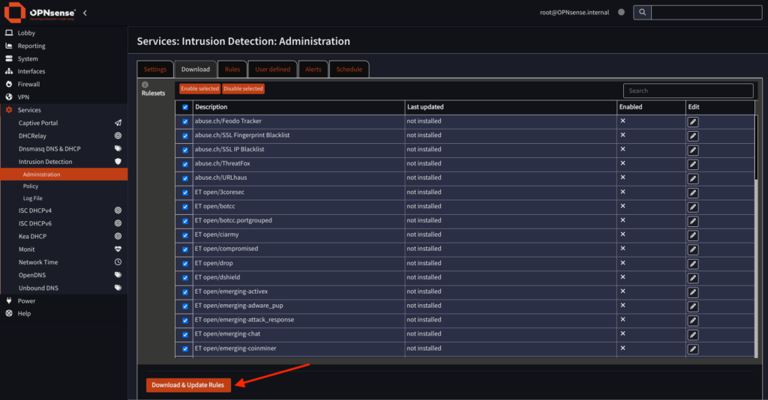Uncheck abuse.ch/ThreatFox checkbox

pyautogui.click(x=185, y=164)
